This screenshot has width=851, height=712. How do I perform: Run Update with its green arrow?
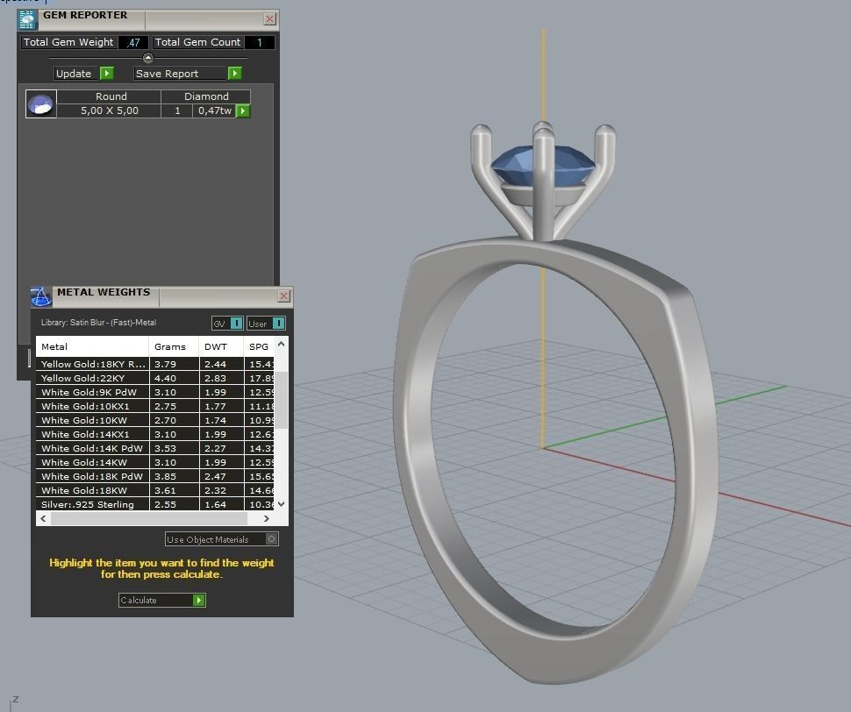pyautogui.click(x=107, y=73)
